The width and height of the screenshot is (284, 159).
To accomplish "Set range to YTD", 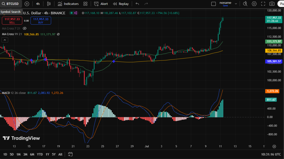I will pos(40,154).
